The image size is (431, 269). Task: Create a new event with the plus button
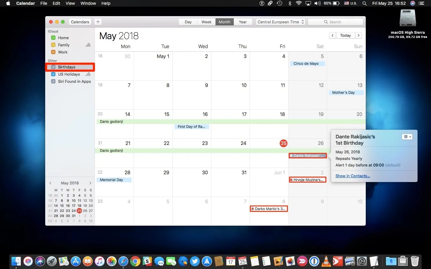[x=98, y=22]
